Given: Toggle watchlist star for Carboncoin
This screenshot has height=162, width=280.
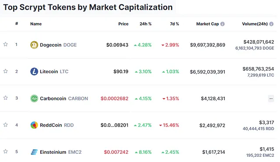Looking at the screenshot, I should (x=6, y=98).
